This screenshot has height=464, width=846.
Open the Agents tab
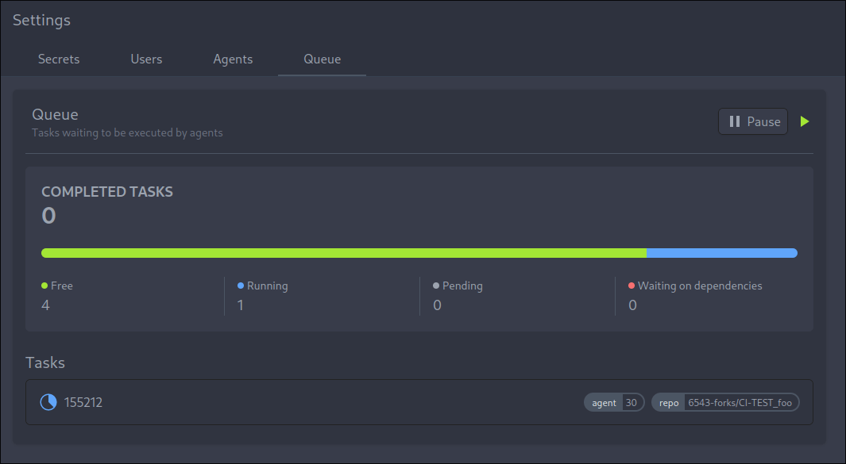[233, 59]
